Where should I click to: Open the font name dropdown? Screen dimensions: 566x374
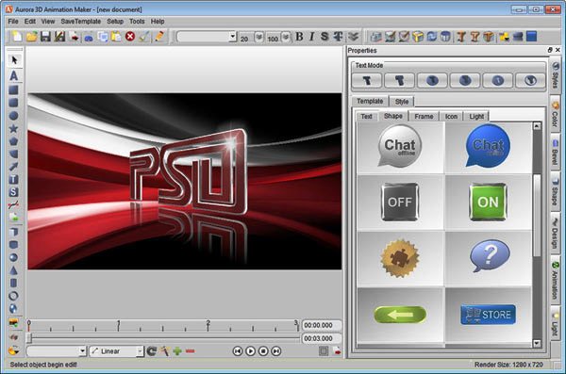click(232, 36)
